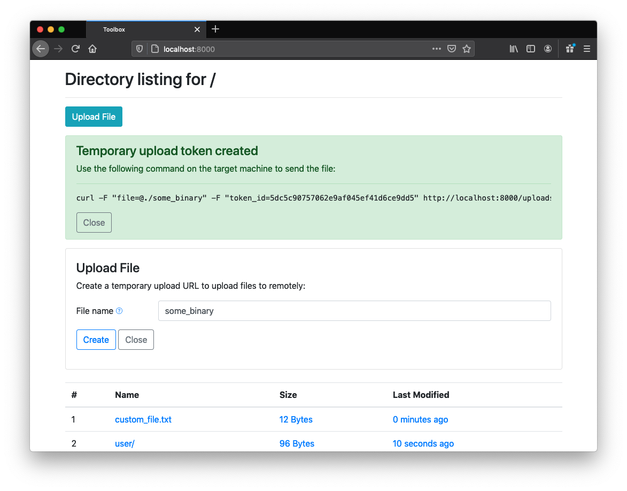Viewport: 627px width, 491px height.
Task: Open the home page icon
Action: coord(92,49)
